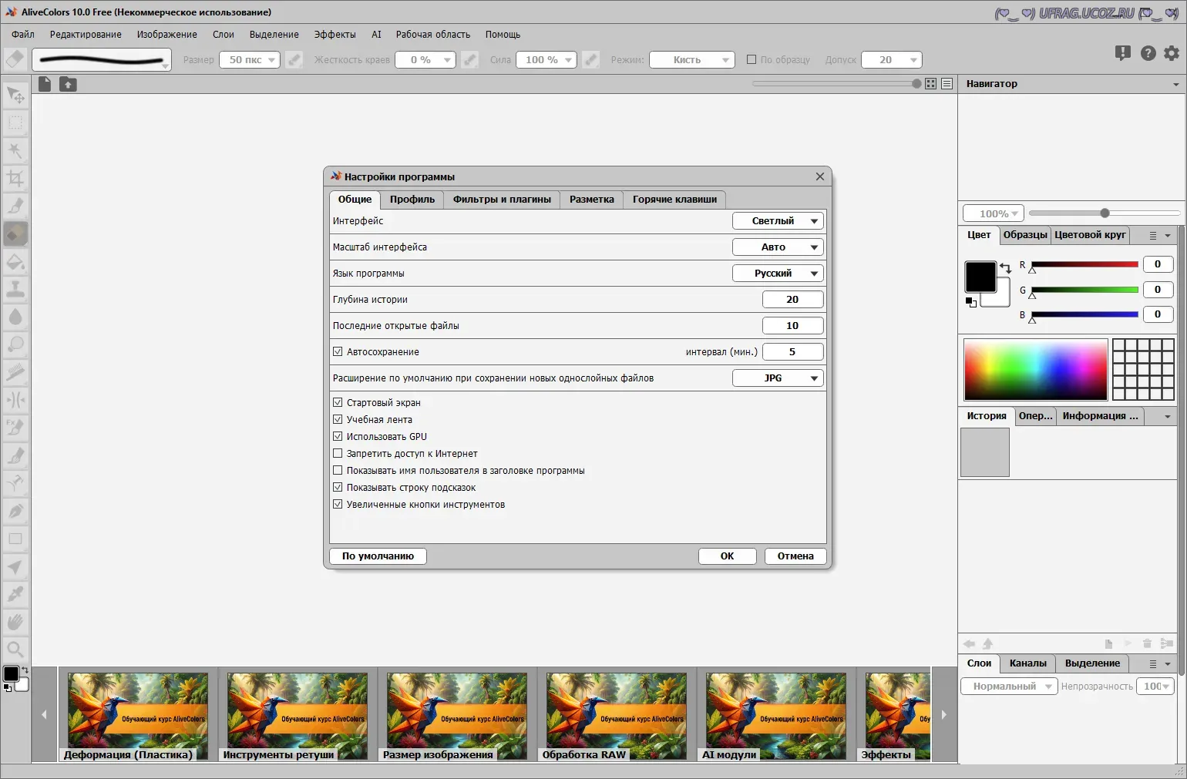This screenshot has height=779, width=1187.
Task: Open the Эффекты menu
Action: tap(335, 35)
